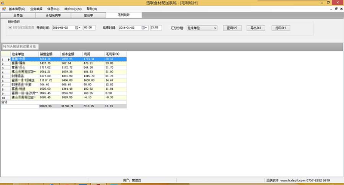344x185 pixels.
Task: Click the end time 23:59 field
Action: pyautogui.click(x=156, y=28)
